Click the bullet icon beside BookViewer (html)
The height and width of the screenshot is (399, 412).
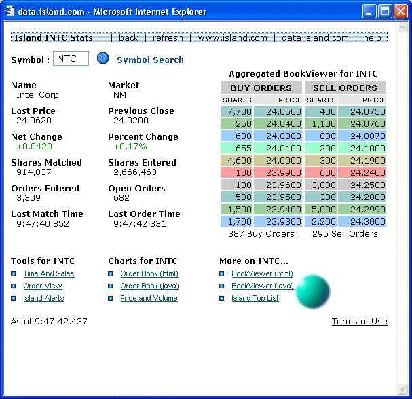pyautogui.click(x=222, y=274)
